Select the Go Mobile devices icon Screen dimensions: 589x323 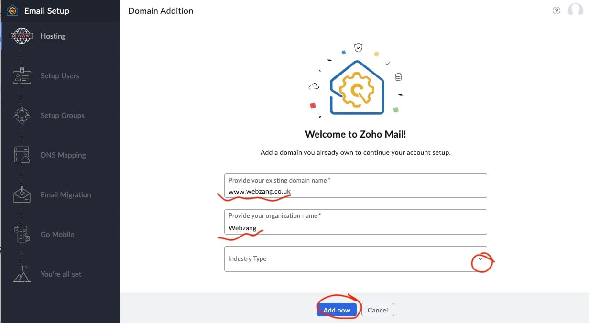click(x=22, y=235)
